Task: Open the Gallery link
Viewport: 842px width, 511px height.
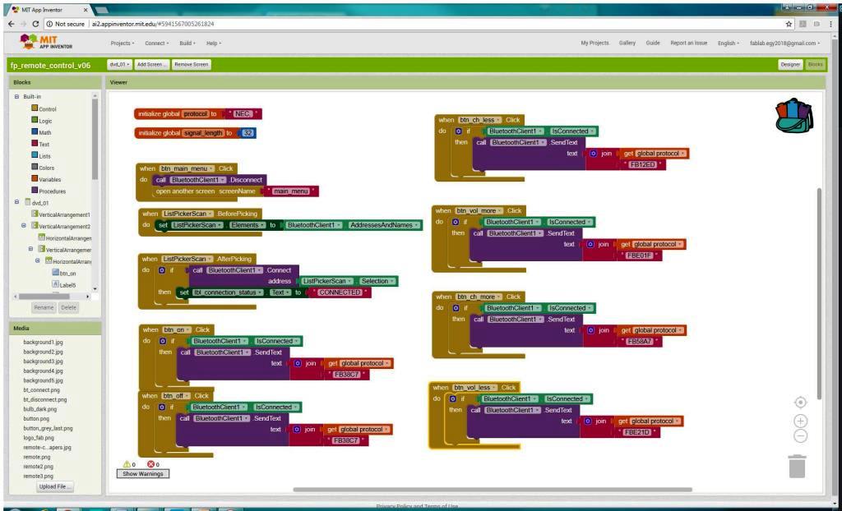Action: 627,43
